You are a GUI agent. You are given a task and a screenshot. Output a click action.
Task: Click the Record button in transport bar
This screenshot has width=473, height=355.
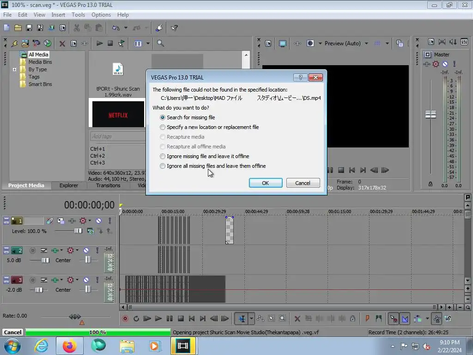(125, 318)
